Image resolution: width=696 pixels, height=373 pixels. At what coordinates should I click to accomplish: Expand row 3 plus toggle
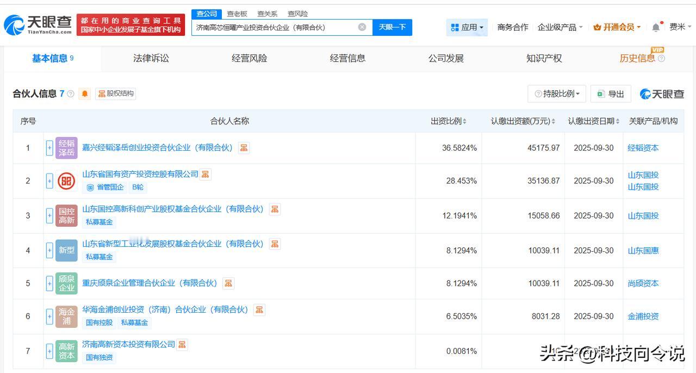click(x=49, y=216)
